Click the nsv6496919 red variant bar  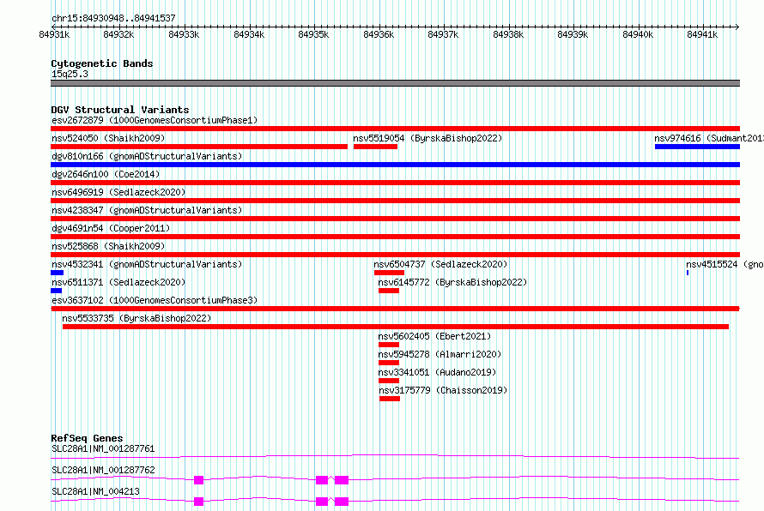point(395,201)
